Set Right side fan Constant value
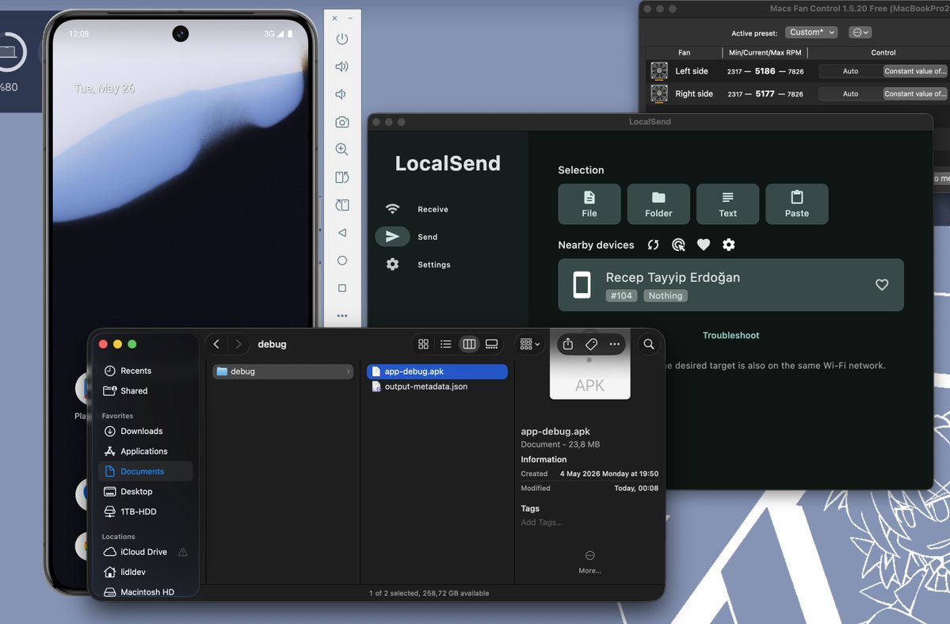 click(x=915, y=93)
